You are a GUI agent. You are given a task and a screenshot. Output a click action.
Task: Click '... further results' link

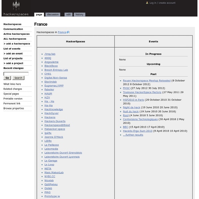point(133,135)
